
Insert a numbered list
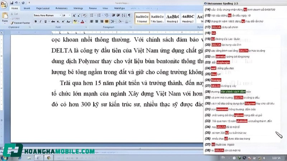(x=99, y=15)
